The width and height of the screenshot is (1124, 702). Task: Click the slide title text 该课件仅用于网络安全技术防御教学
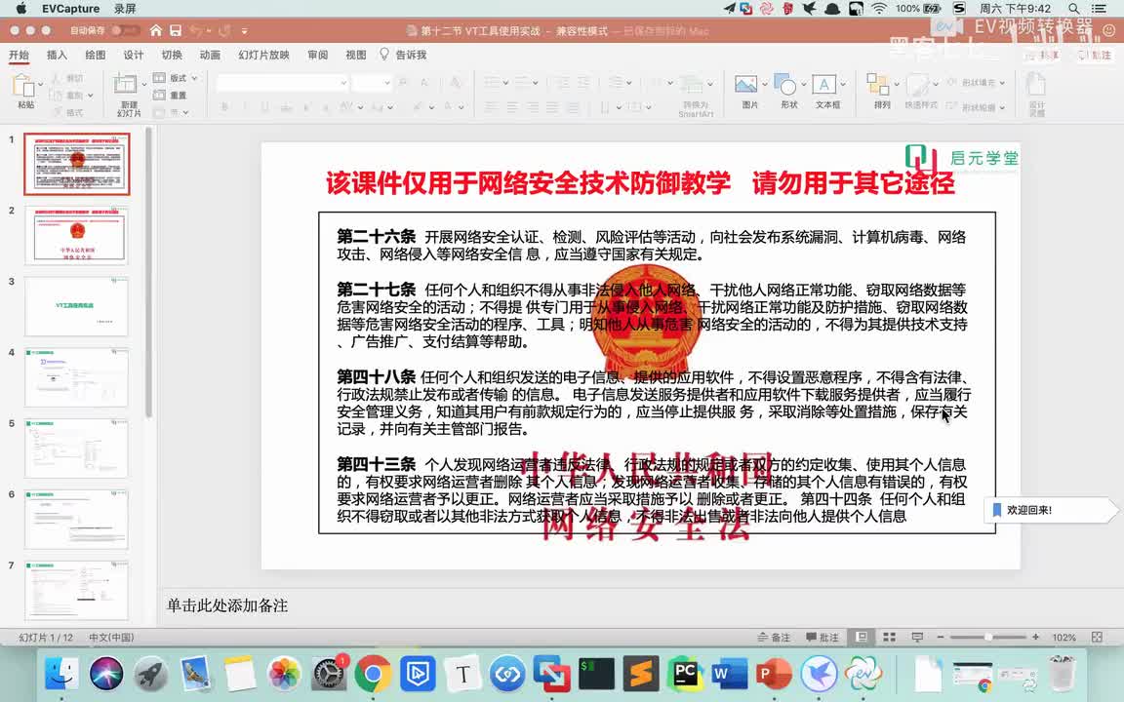point(528,183)
